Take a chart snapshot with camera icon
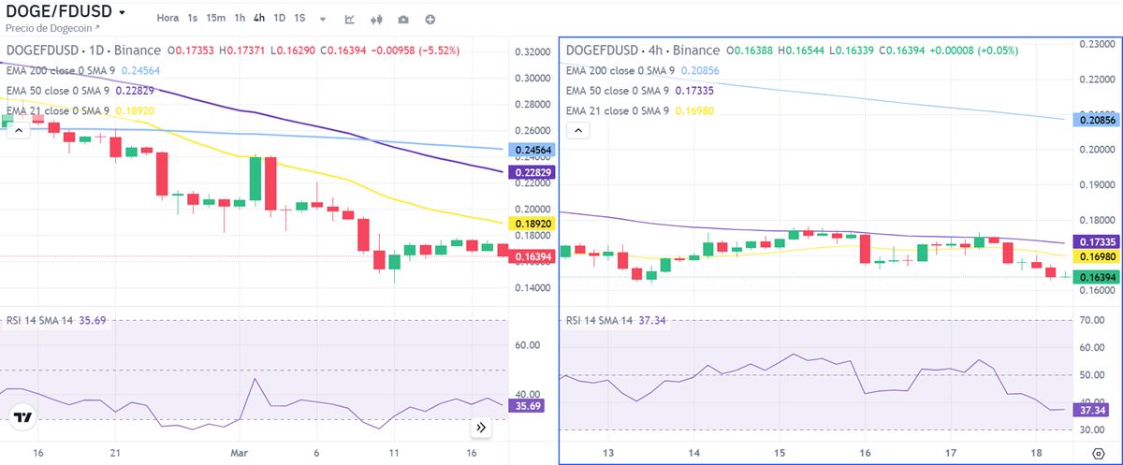The image size is (1123, 465). pyautogui.click(x=403, y=19)
